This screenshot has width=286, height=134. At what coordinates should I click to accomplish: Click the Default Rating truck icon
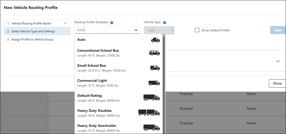151,98
